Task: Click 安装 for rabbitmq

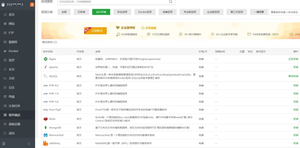Action: pos(296,143)
